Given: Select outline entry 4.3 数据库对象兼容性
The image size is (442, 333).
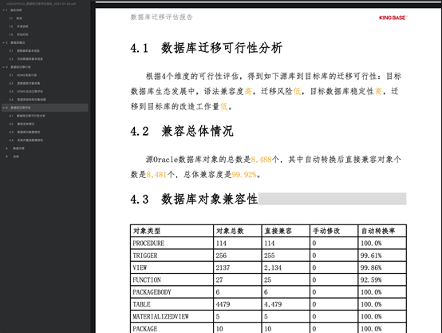Looking at the screenshot, I should pyautogui.click(x=24, y=132).
